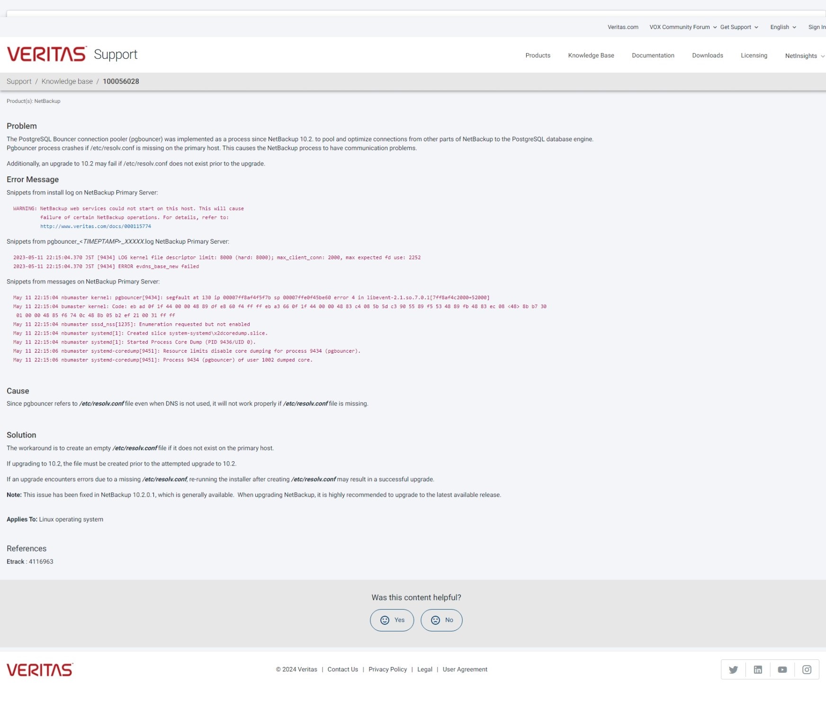
Task: Click the Product(s): NetBackup label
Action: 33,101
